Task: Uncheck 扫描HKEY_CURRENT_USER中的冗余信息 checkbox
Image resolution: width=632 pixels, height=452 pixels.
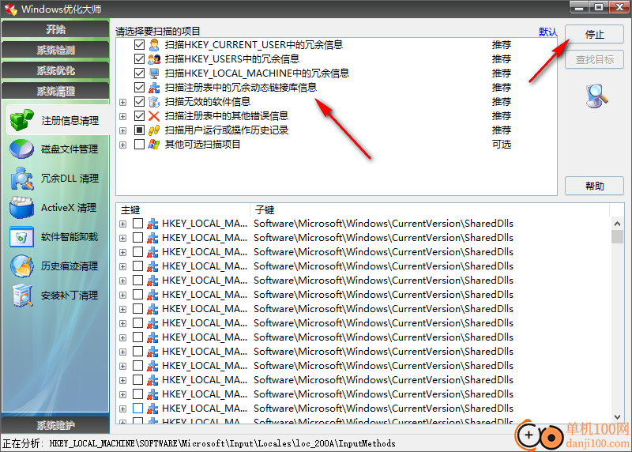Action: coord(139,45)
